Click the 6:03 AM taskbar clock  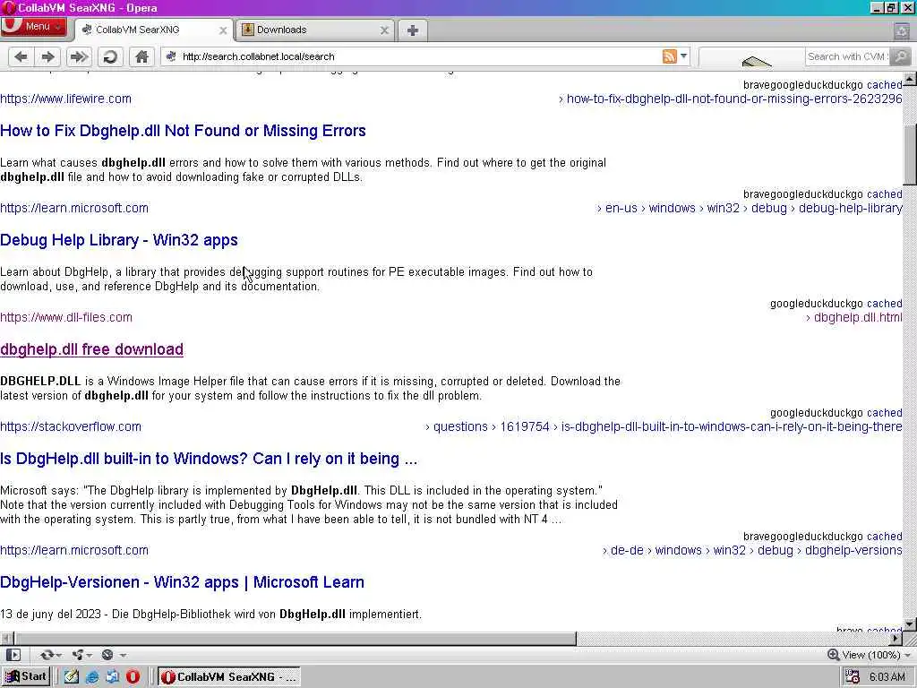(x=887, y=677)
